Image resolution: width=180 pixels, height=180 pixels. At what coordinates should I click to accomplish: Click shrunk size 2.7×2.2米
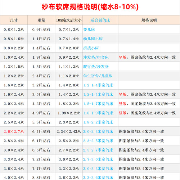pos(69,150)
